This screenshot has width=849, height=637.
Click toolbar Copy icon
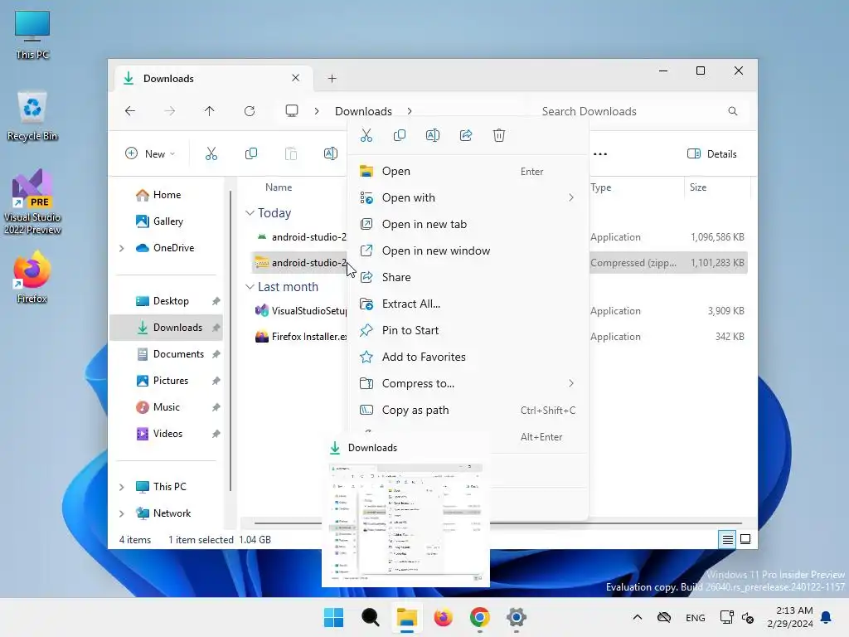[x=250, y=153]
